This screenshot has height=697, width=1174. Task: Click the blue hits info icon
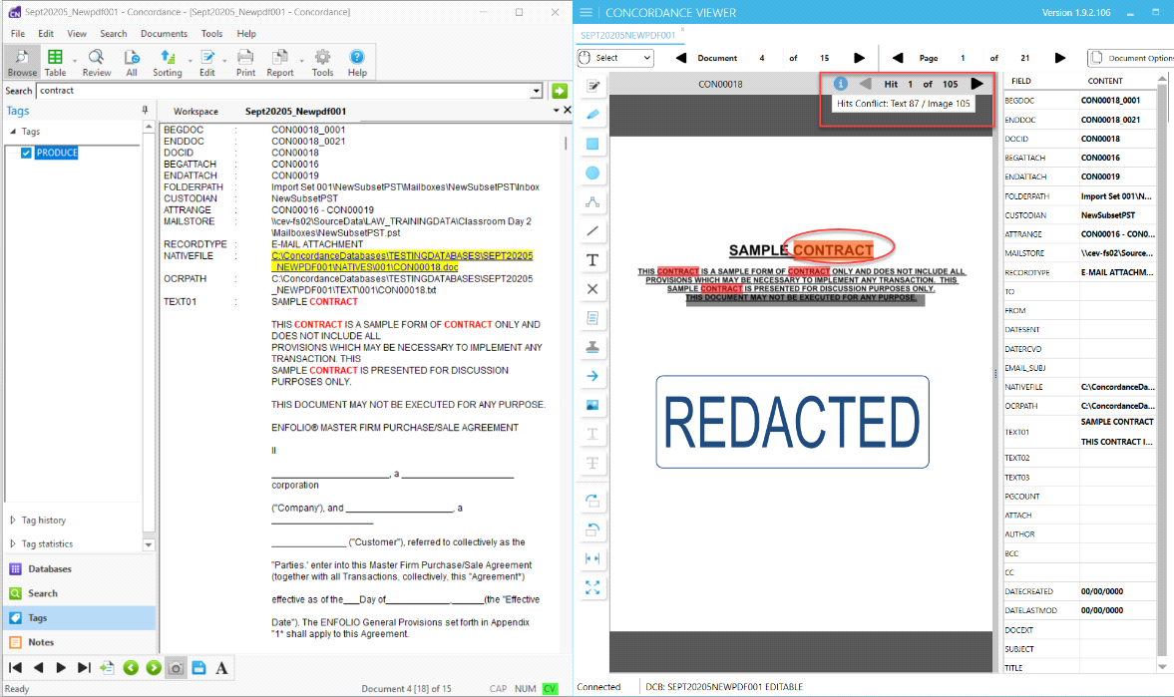click(840, 84)
